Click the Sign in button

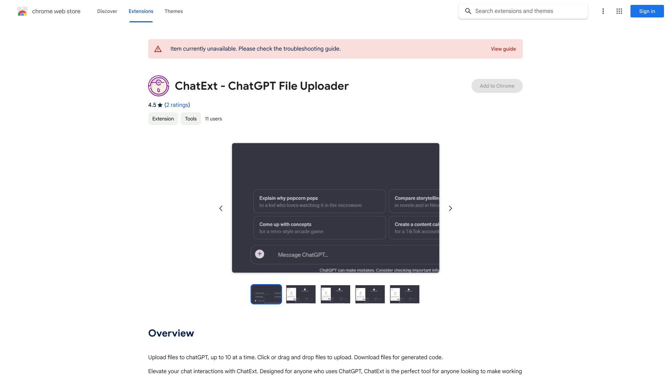pos(647,11)
